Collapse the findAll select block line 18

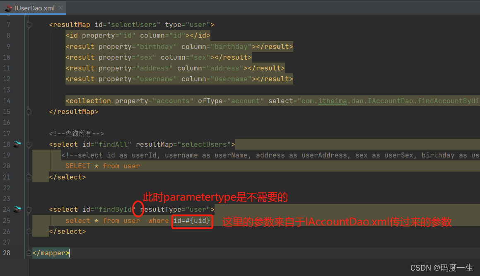(29, 145)
